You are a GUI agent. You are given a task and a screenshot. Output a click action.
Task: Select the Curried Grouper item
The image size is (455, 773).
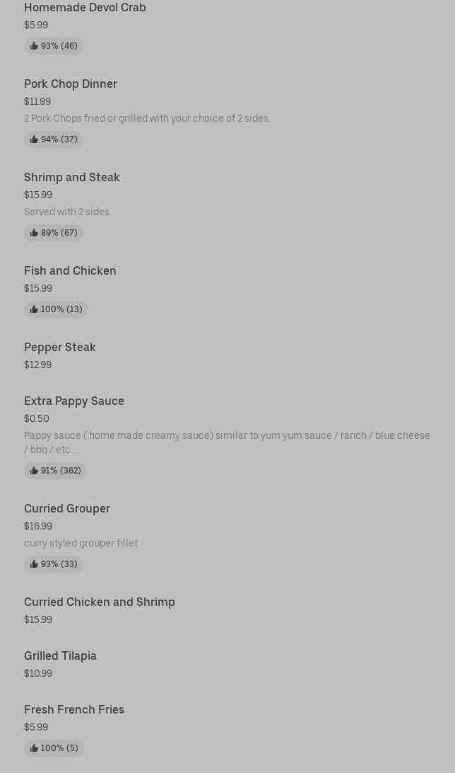pos(67,508)
